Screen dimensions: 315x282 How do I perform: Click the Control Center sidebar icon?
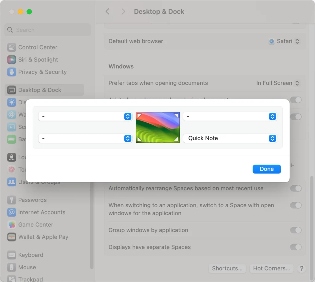pos(11,47)
